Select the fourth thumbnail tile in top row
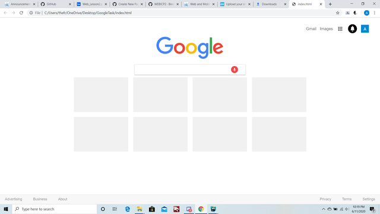 point(279,95)
